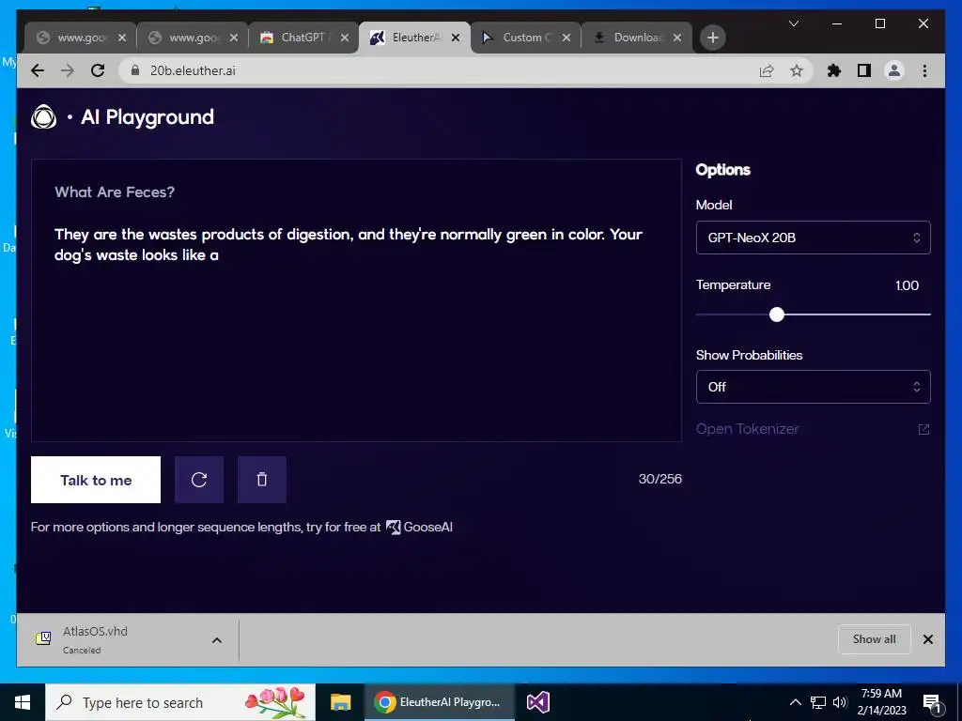Click the network icon in system tray

pyautogui.click(x=818, y=702)
